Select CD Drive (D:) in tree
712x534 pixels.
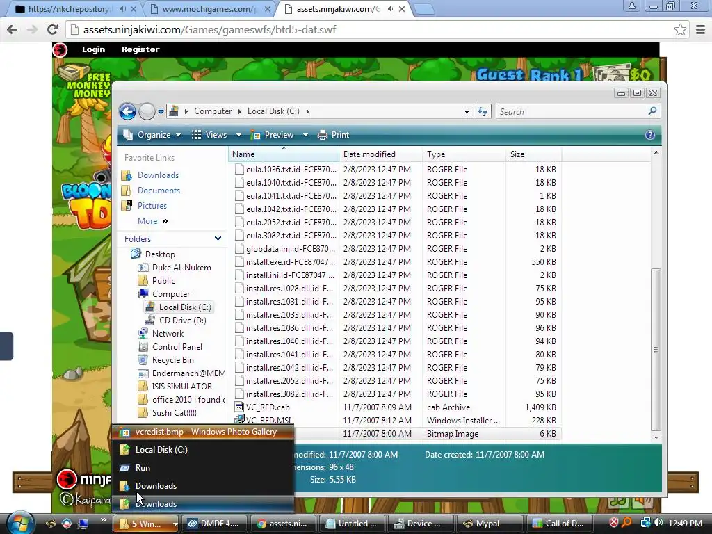click(183, 320)
